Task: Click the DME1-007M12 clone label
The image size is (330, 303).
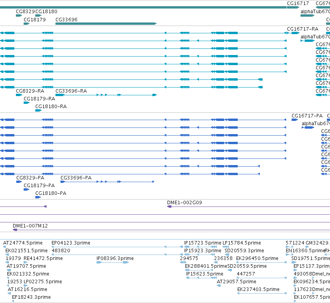Action: pyautogui.click(x=30, y=226)
